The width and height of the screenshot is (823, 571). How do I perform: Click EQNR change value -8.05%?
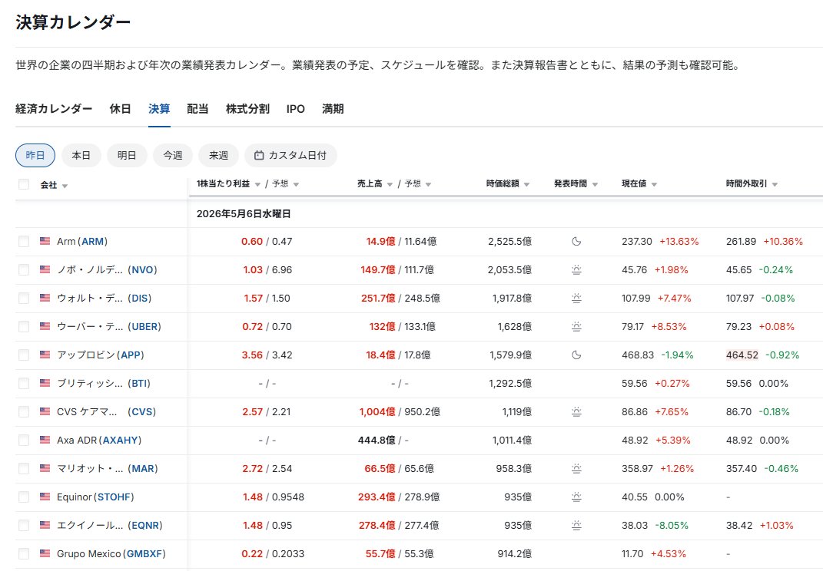672,526
